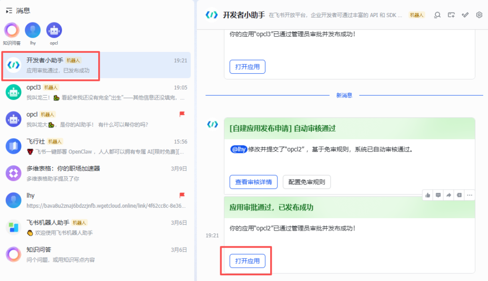
Task: Open pinned 知识问答 avatar shortcut
Action: click(11, 30)
